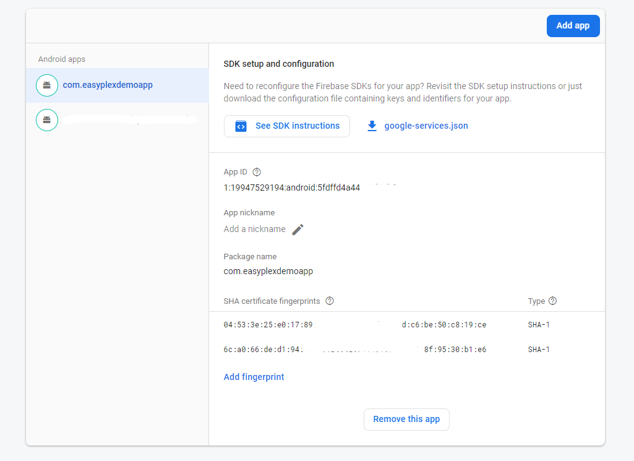Click the fingerprint starting with 6c:a0:66
634x461 pixels.
354,350
